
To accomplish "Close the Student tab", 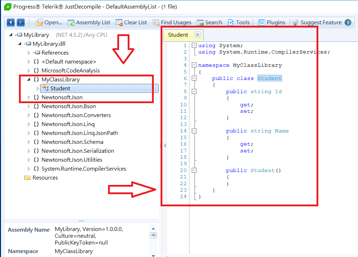I will (198, 34).
